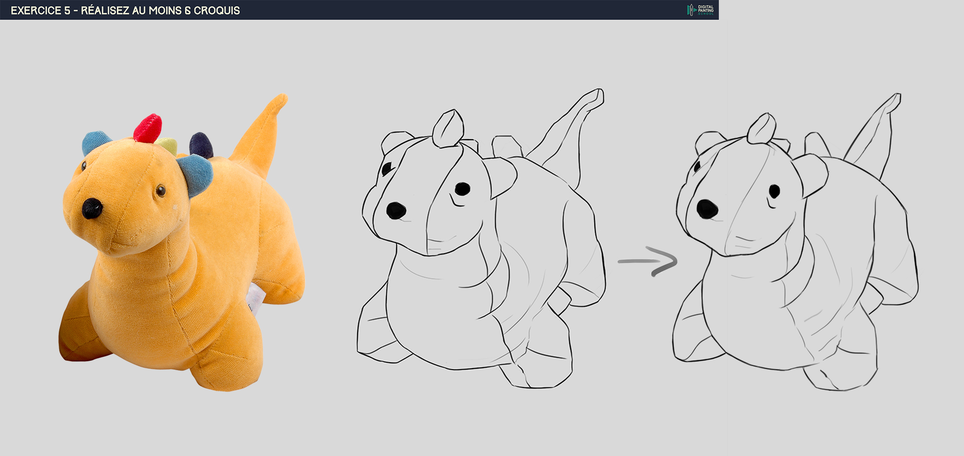The image size is (964, 456).
Task: Click the black nose of the orange plush
Action: [92, 208]
